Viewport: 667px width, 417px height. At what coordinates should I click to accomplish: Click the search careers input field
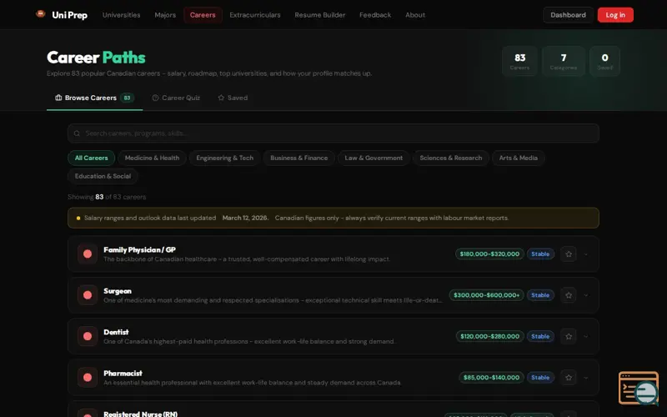pyautogui.click(x=333, y=133)
